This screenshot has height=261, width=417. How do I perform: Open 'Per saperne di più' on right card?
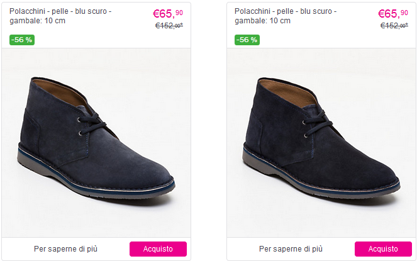click(x=291, y=249)
